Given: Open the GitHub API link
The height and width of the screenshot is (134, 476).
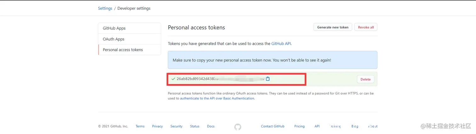Looking at the screenshot, I should point(281,44).
